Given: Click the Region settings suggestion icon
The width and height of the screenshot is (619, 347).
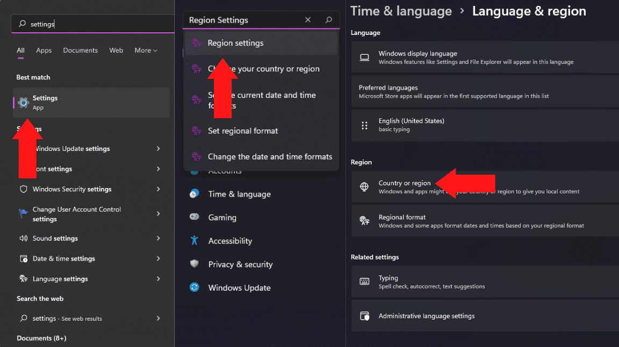Looking at the screenshot, I should click(196, 42).
